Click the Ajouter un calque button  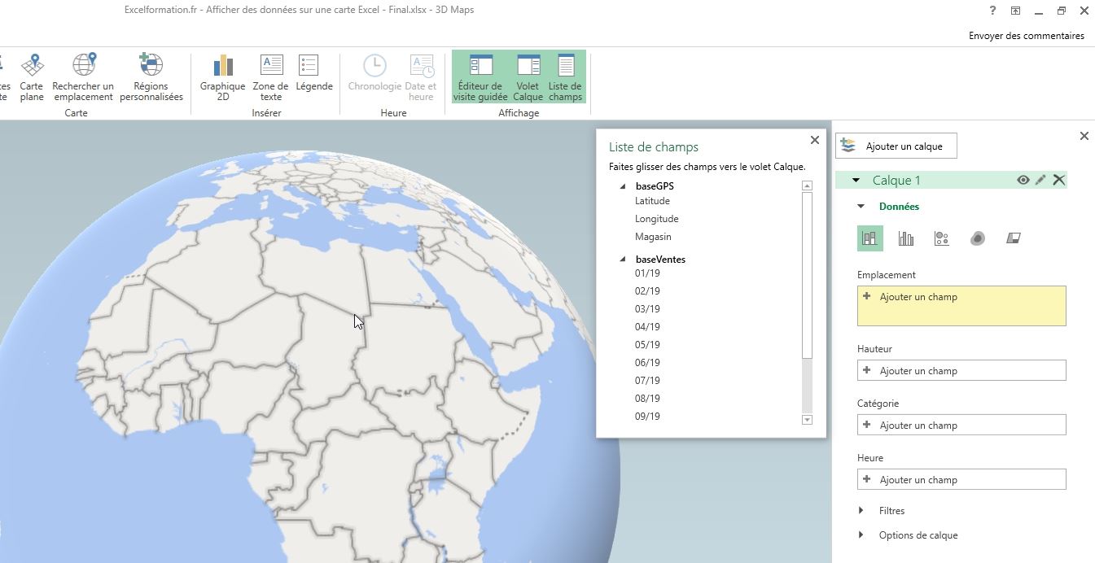pos(896,146)
